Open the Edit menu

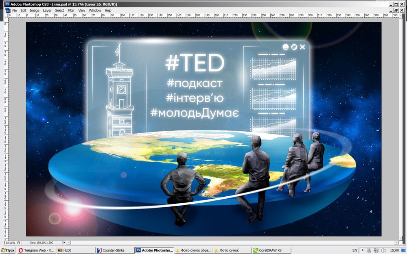(x=23, y=11)
